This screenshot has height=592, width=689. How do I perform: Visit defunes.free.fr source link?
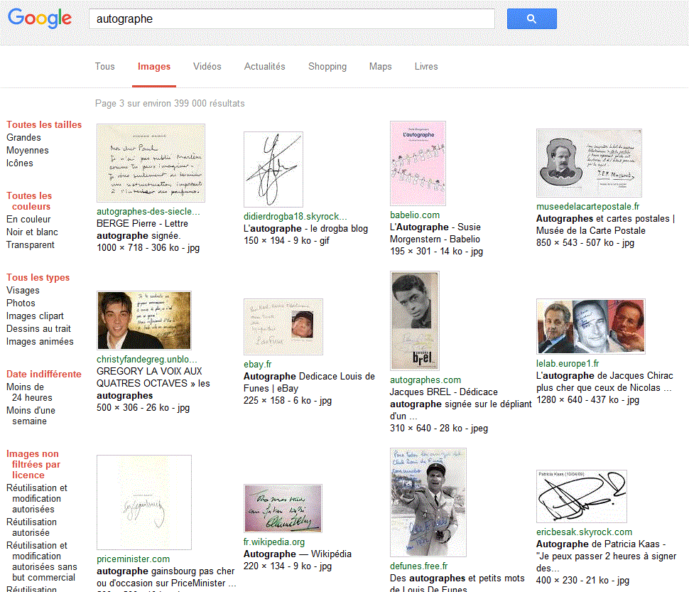click(419, 566)
